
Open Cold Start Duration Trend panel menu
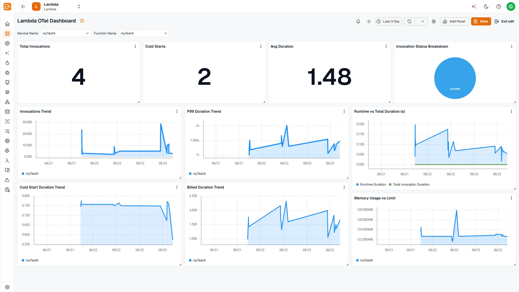(177, 187)
